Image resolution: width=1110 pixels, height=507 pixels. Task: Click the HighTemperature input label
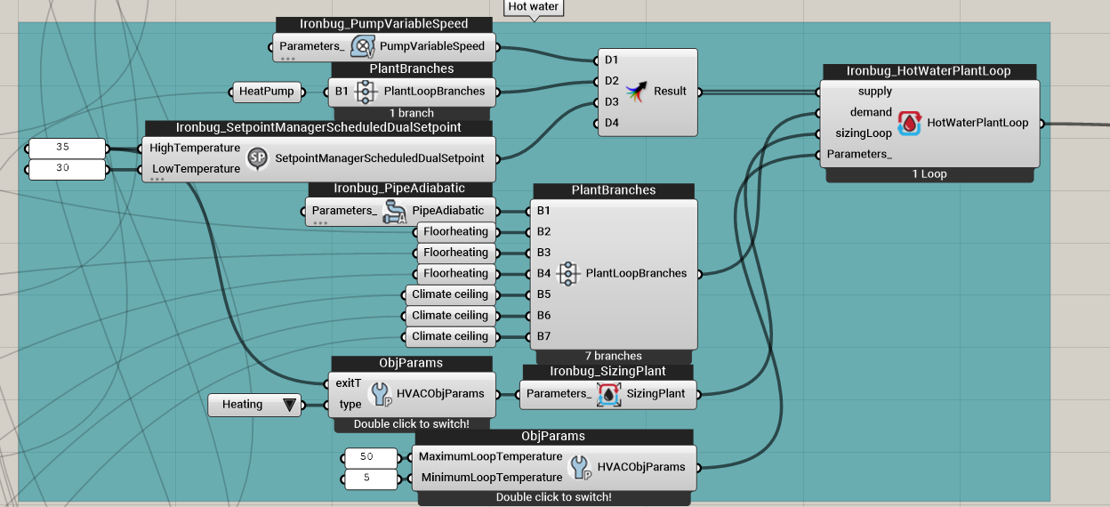tap(195, 148)
